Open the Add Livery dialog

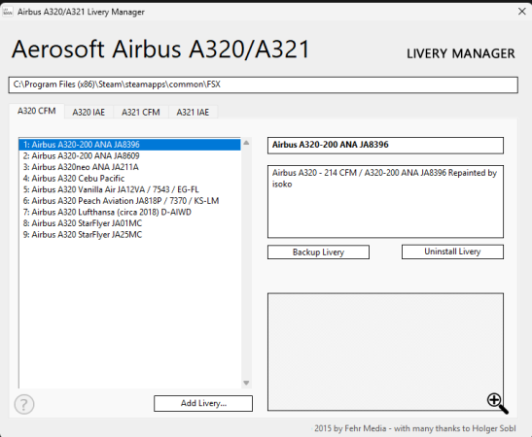(203, 403)
